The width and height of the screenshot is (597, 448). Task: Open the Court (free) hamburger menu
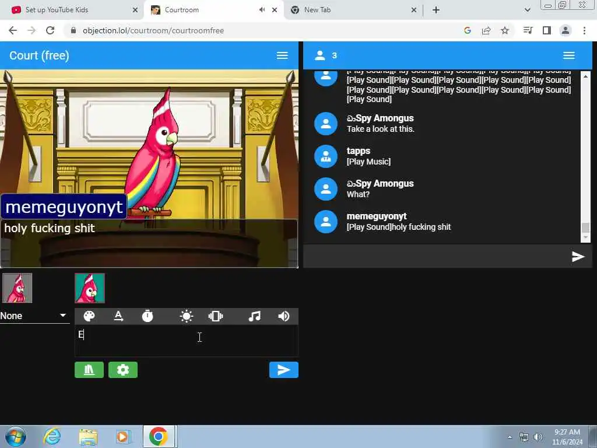[282, 55]
